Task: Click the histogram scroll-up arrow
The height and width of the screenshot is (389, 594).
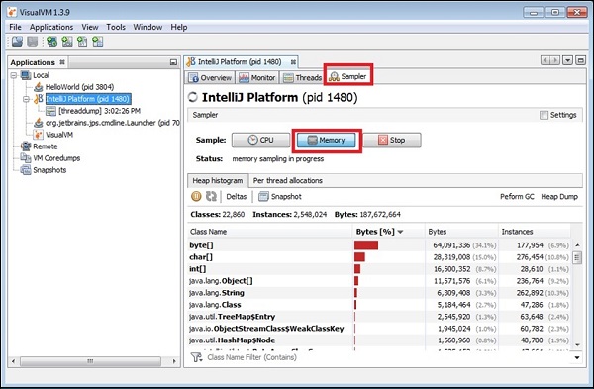Action: pyautogui.click(x=577, y=245)
